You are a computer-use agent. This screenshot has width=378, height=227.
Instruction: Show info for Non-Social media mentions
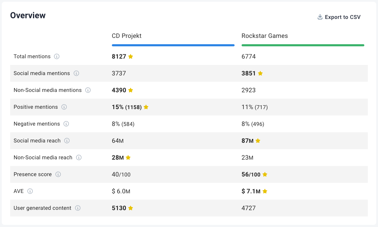(88, 90)
